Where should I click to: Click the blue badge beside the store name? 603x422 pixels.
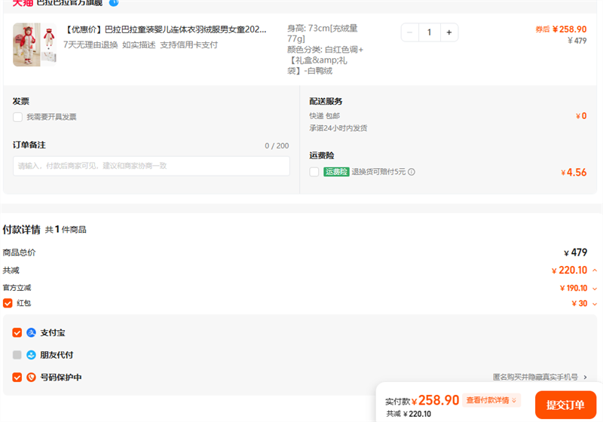[x=114, y=2]
